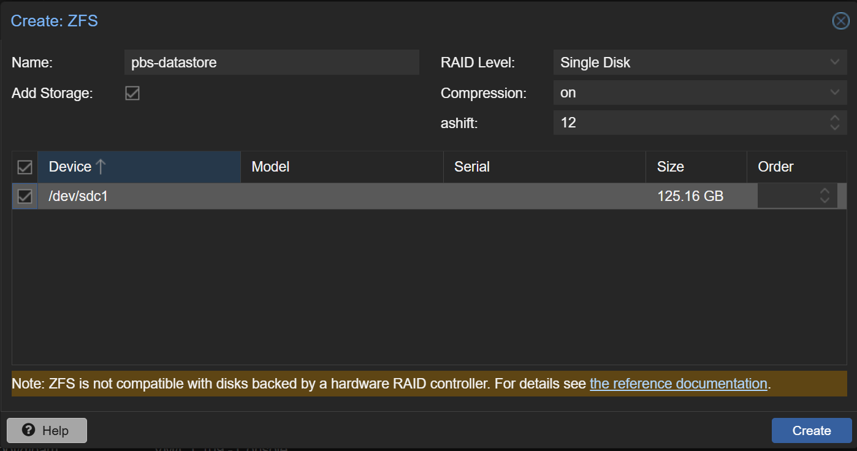This screenshot has width=857, height=451.
Task: Decrement the Order value for /dev/sdc1
Action: pos(825,200)
